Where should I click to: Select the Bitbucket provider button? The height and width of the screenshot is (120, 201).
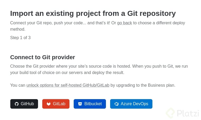point(90,104)
